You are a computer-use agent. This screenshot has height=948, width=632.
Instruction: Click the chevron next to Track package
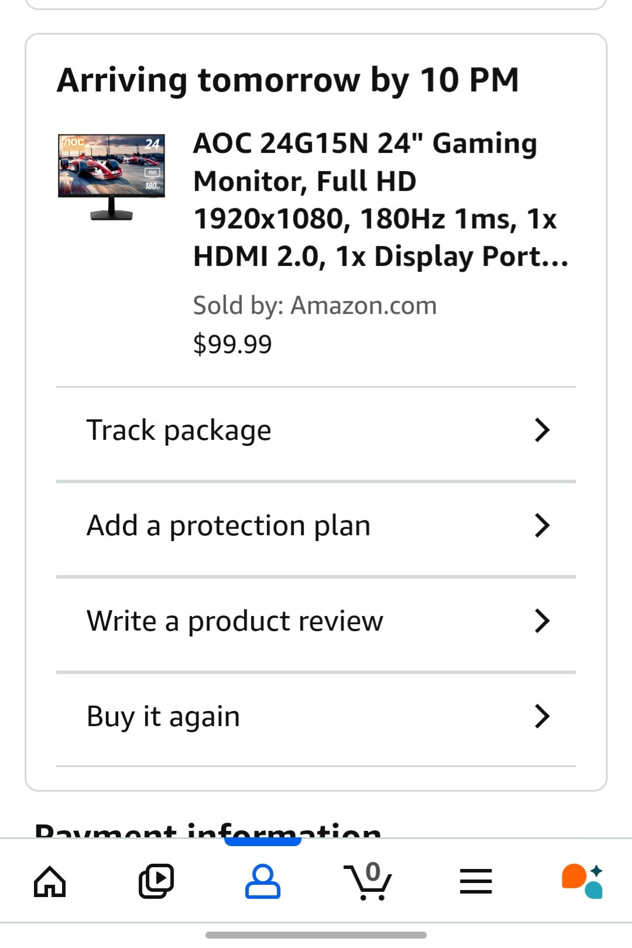coord(542,430)
